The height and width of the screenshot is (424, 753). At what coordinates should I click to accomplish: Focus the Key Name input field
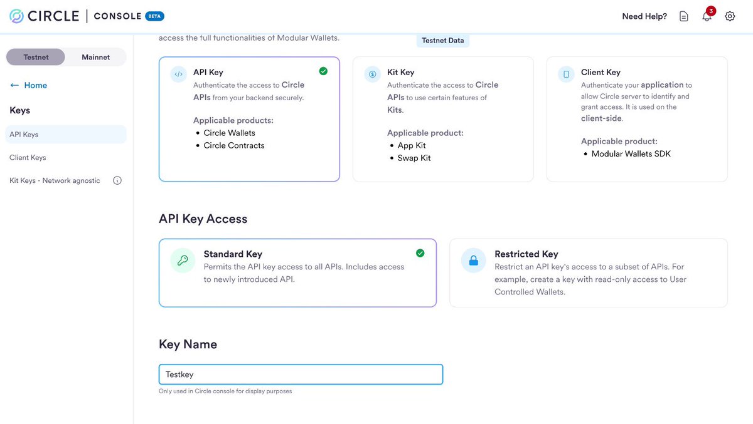(x=301, y=375)
